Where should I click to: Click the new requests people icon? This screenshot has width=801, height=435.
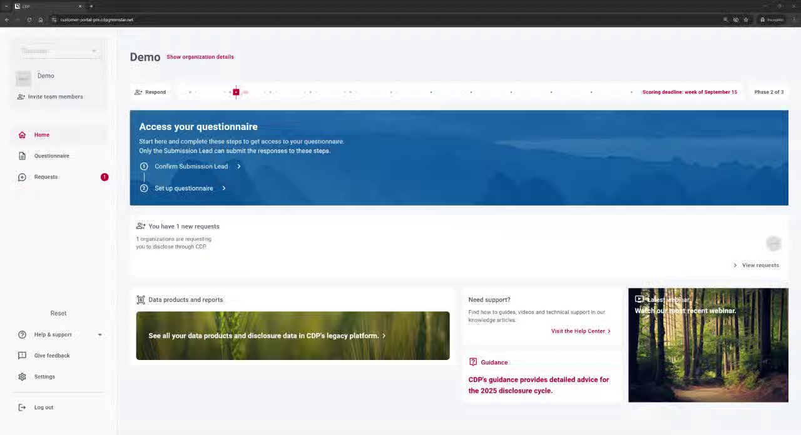tap(141, 226)
